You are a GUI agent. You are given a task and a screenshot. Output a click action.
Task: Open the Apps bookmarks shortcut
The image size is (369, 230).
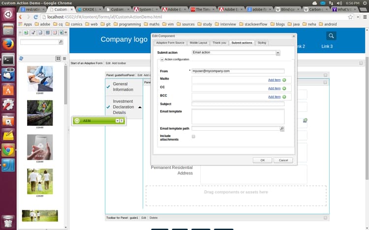point(25,24)
